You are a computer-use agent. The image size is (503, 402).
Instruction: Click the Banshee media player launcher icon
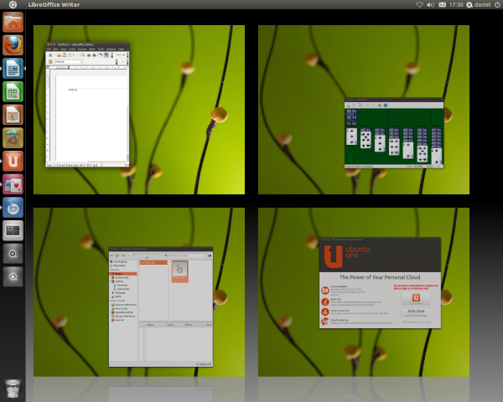[13, 207]
